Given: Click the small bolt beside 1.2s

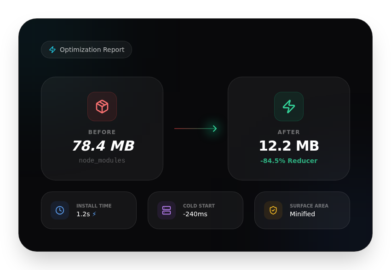Looking at the screenshot, I should (x=94, y=214).
